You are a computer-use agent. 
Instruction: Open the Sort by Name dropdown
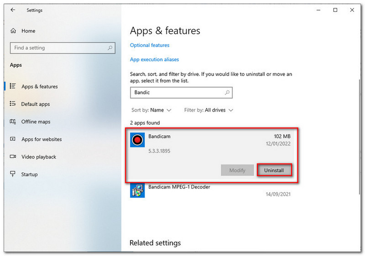[151, 110]
